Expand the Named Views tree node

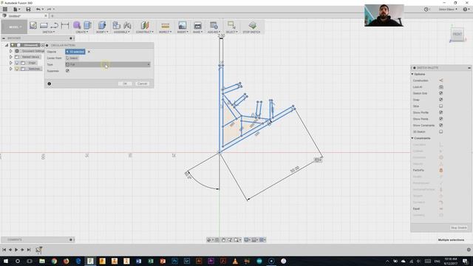point(11,57)
